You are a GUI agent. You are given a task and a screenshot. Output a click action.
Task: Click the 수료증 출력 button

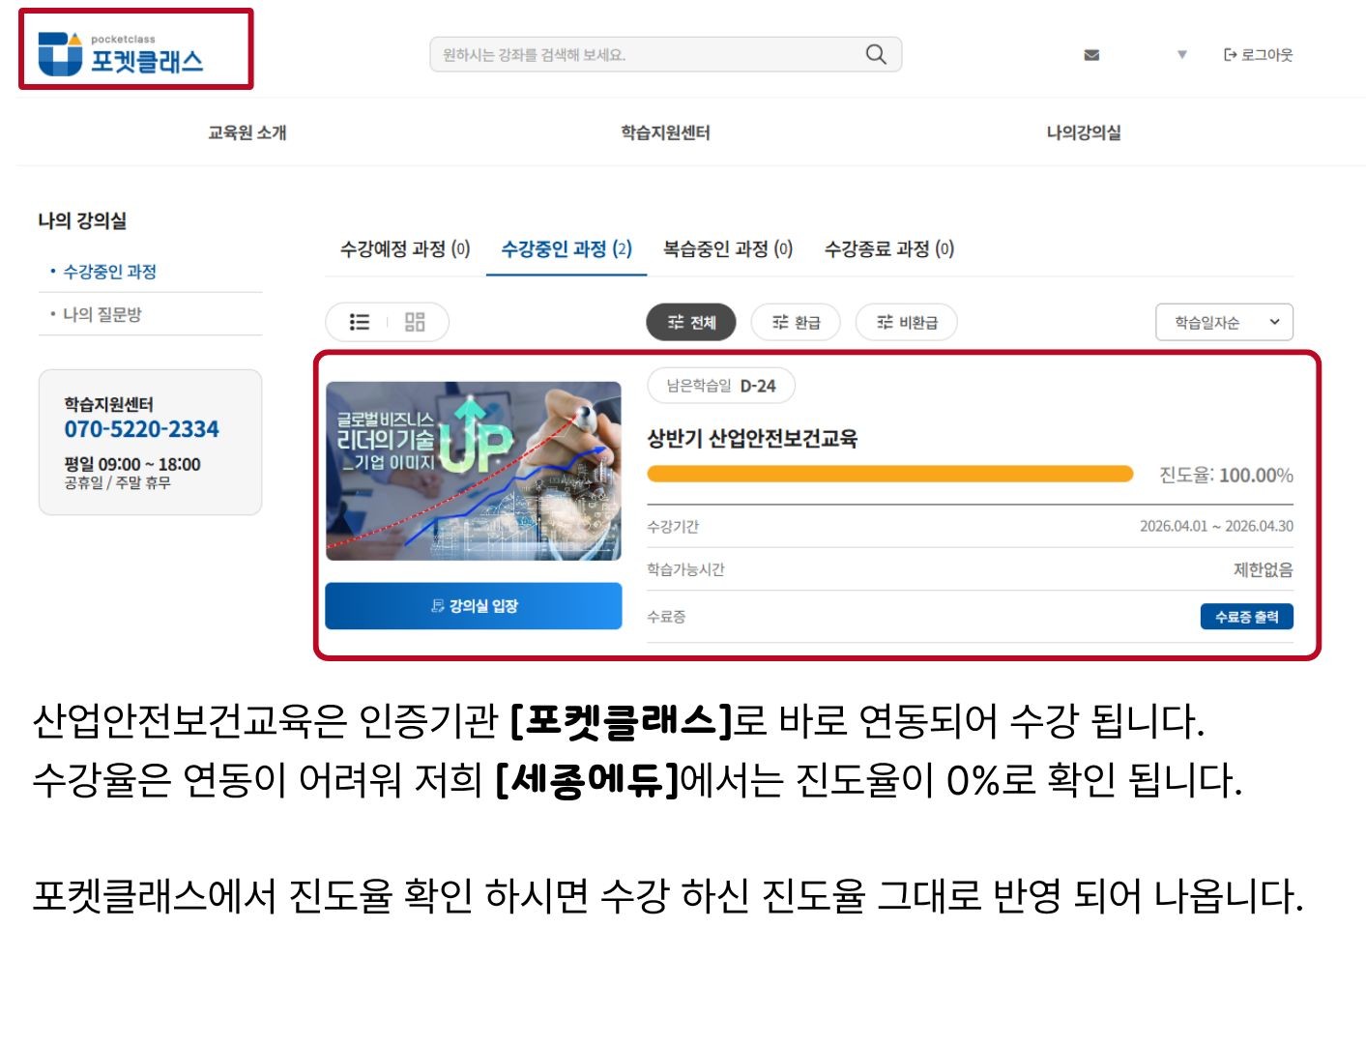tap(1246, 616)
